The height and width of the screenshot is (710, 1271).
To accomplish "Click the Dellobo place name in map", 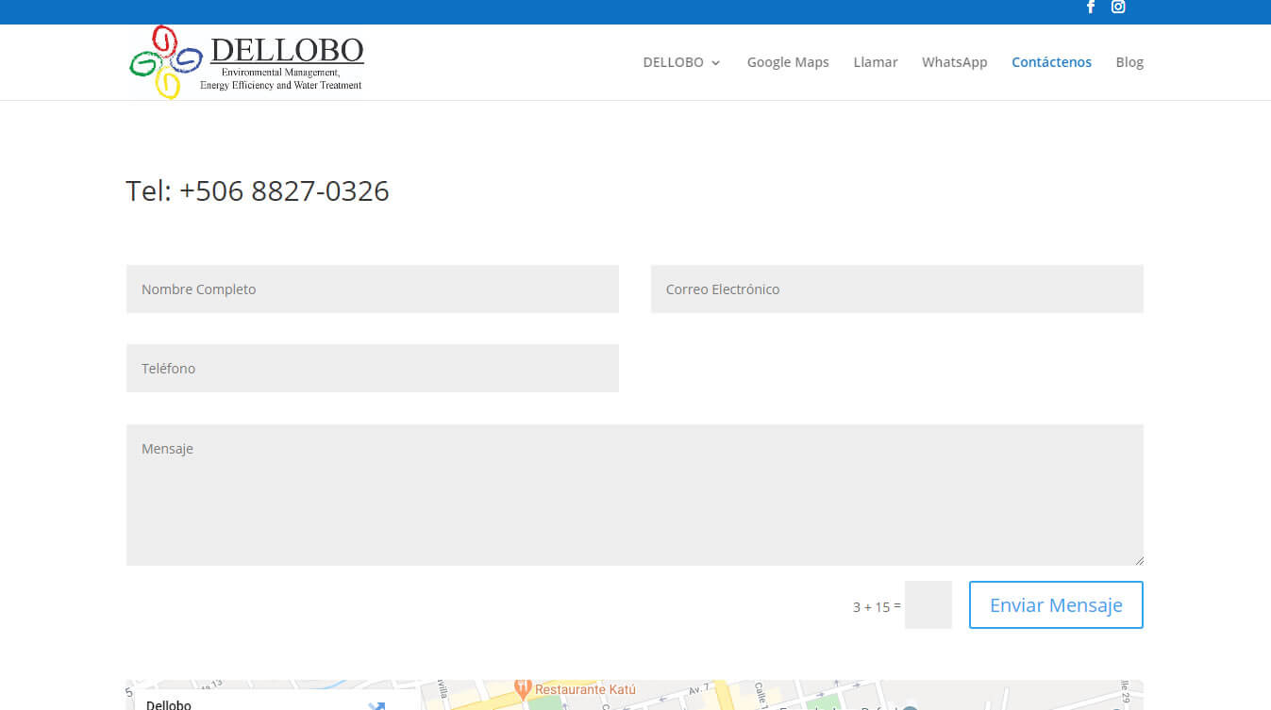I will coord(169,704).
